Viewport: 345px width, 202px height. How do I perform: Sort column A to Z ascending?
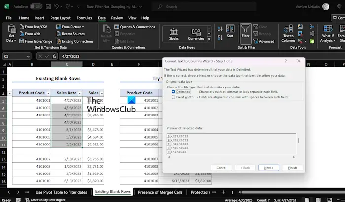point(220,29)
